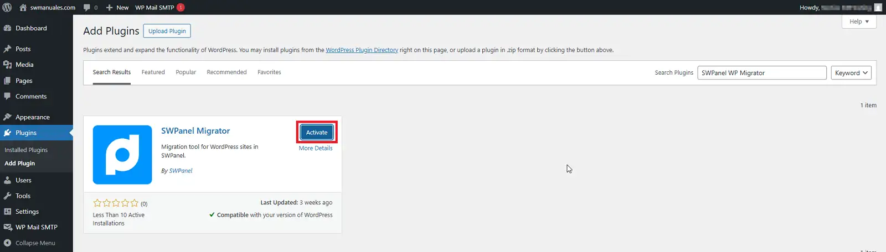Click the Collapse Menu label
The width and height of the screenshot is (886, 252).
tap(35, 243)
